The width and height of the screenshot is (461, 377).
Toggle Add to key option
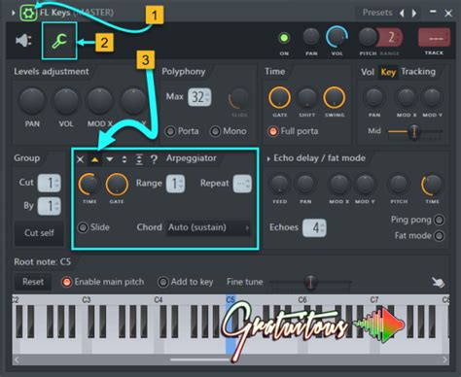162,282
